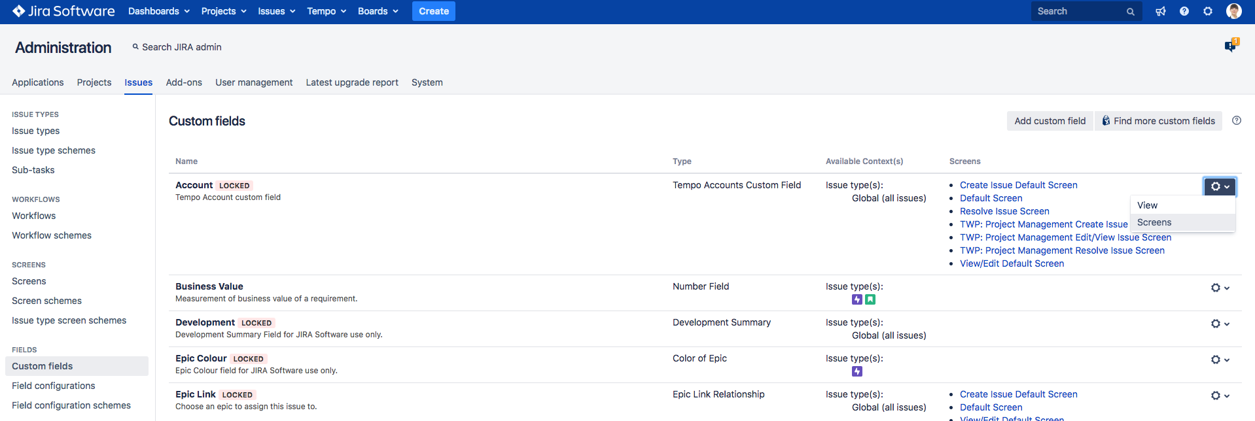1255x421 pixels.
Task: Open the notification icon with orange badge
Action: pos(1231,46)
